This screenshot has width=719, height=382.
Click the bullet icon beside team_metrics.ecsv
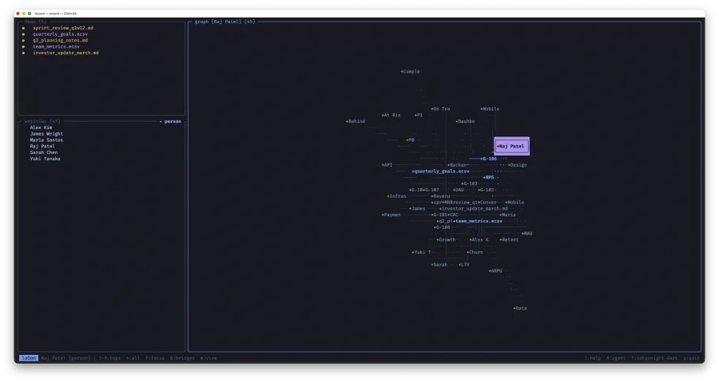[23, 47]
